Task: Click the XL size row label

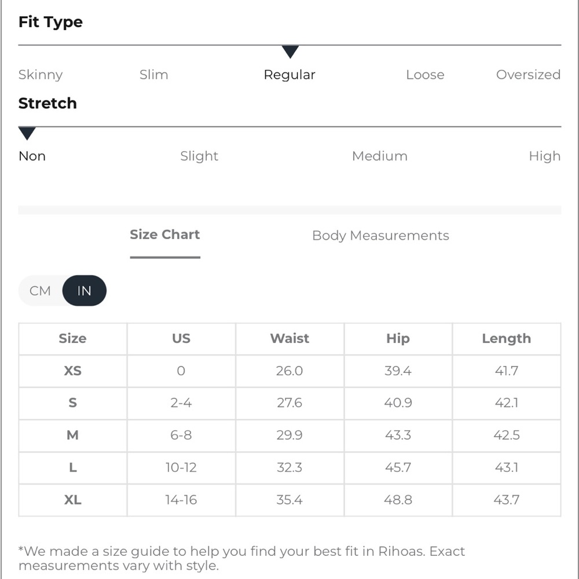Action: point(73,500)
